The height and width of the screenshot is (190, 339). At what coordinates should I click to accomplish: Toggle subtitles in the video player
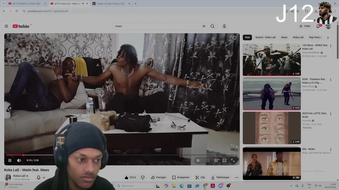pos(207,160)
